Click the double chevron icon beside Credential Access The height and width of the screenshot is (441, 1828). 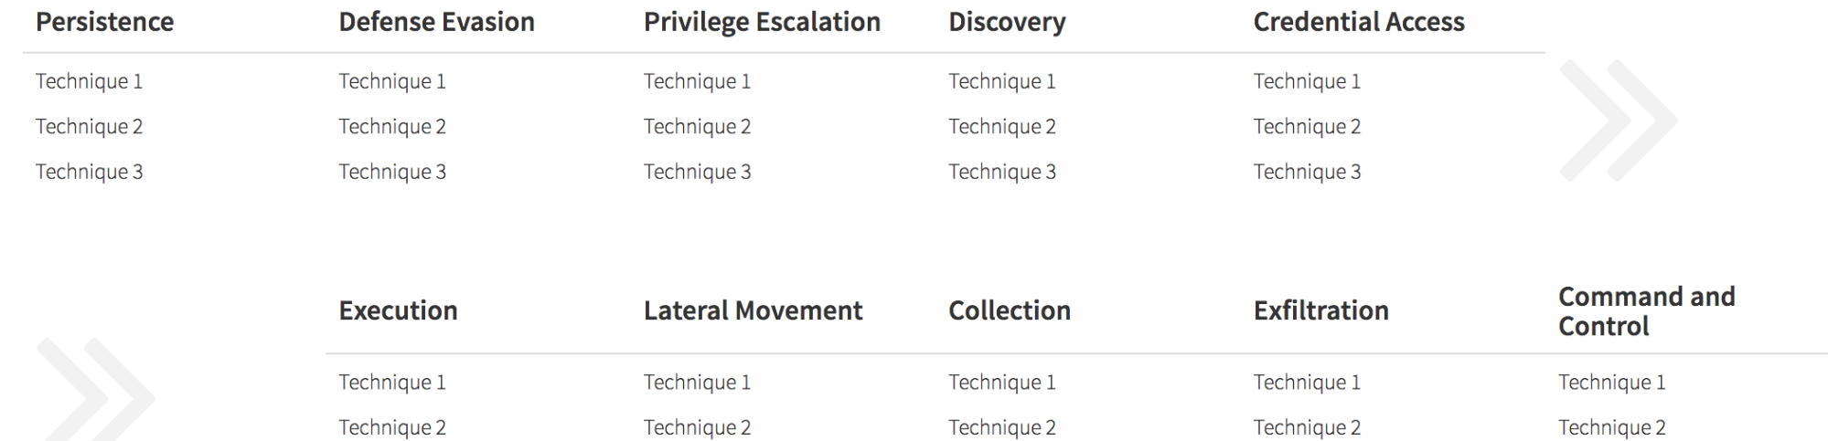tap(1618, 121)
